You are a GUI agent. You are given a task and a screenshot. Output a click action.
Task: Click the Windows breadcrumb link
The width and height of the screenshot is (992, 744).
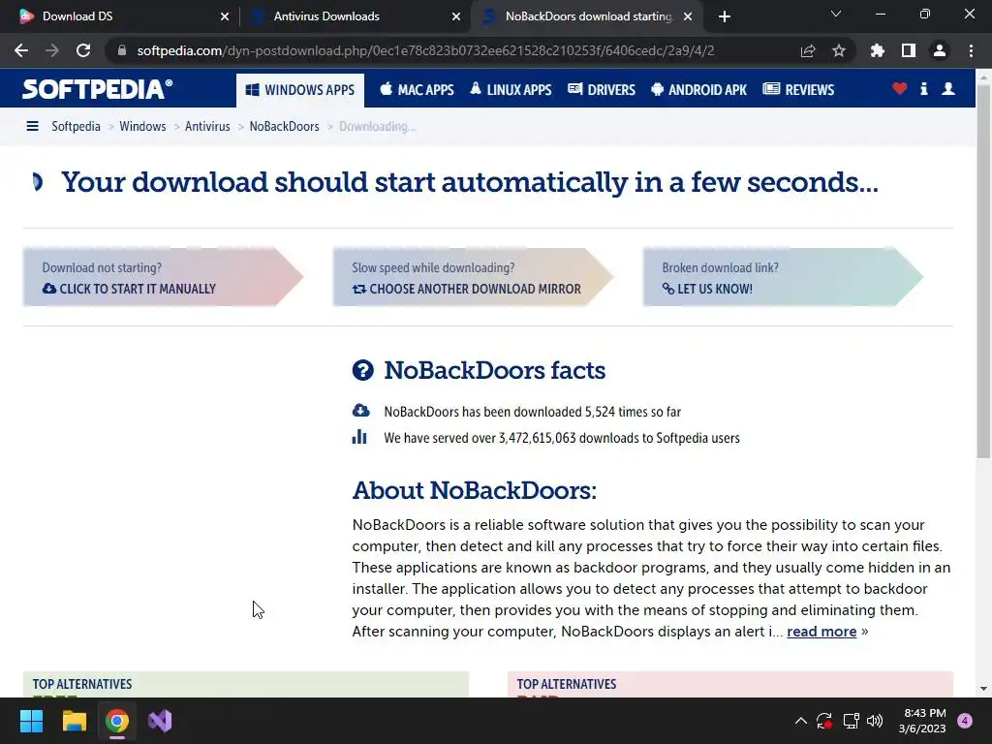click(142, 127)
